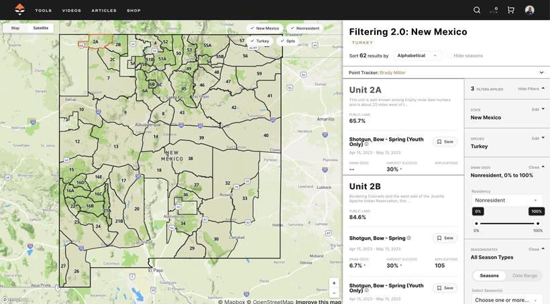
Task: Open the shopping cart icon
Action: pos(510,10)
